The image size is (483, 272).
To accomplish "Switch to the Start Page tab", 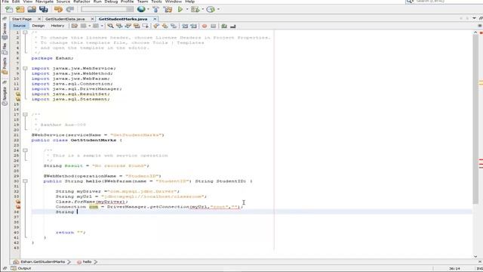I will click(22, 19).
